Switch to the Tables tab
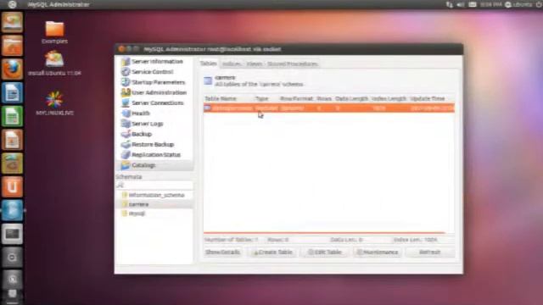The image size is (543, 305). pos(209,64)
